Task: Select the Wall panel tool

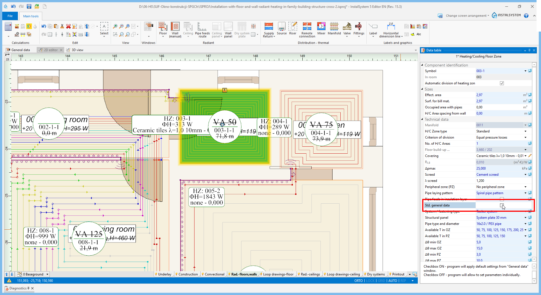Action: point(228,29)
